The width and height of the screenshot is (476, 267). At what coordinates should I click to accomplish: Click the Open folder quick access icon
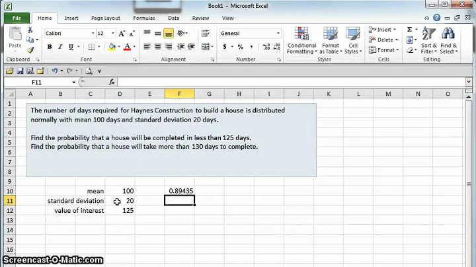(10, 71)
